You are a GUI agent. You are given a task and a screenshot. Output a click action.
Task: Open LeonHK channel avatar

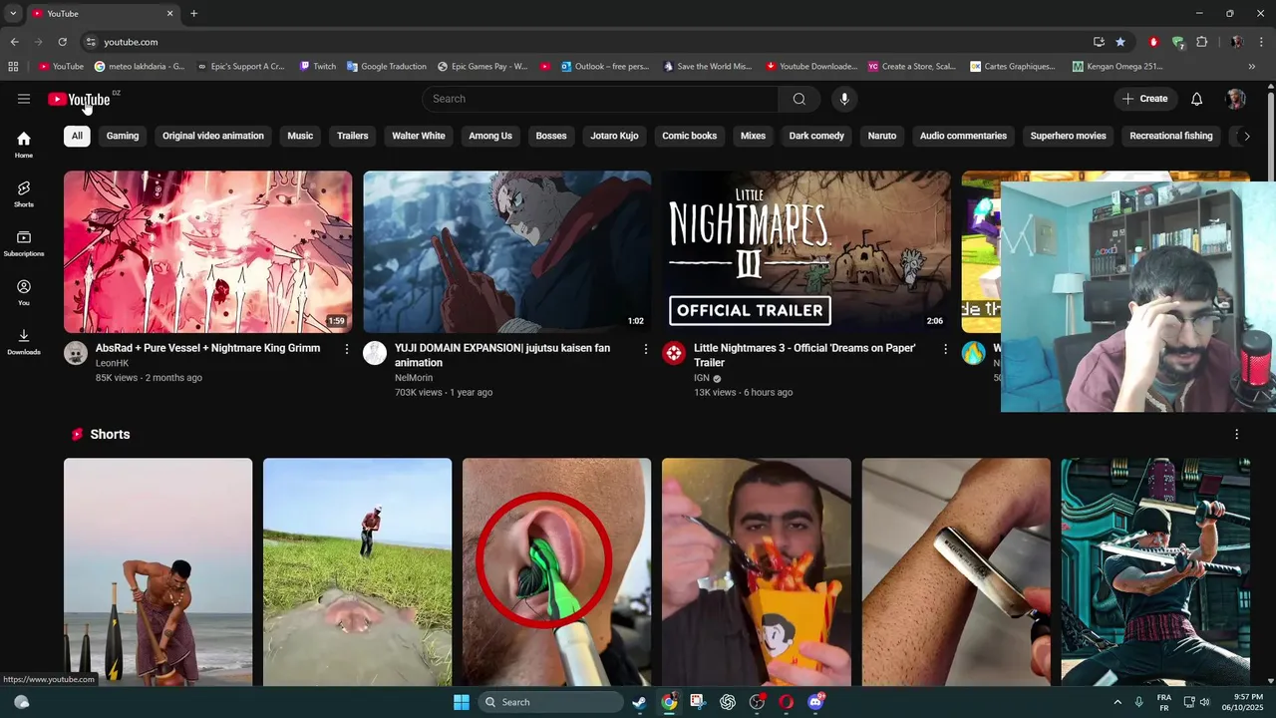[76, 353]
